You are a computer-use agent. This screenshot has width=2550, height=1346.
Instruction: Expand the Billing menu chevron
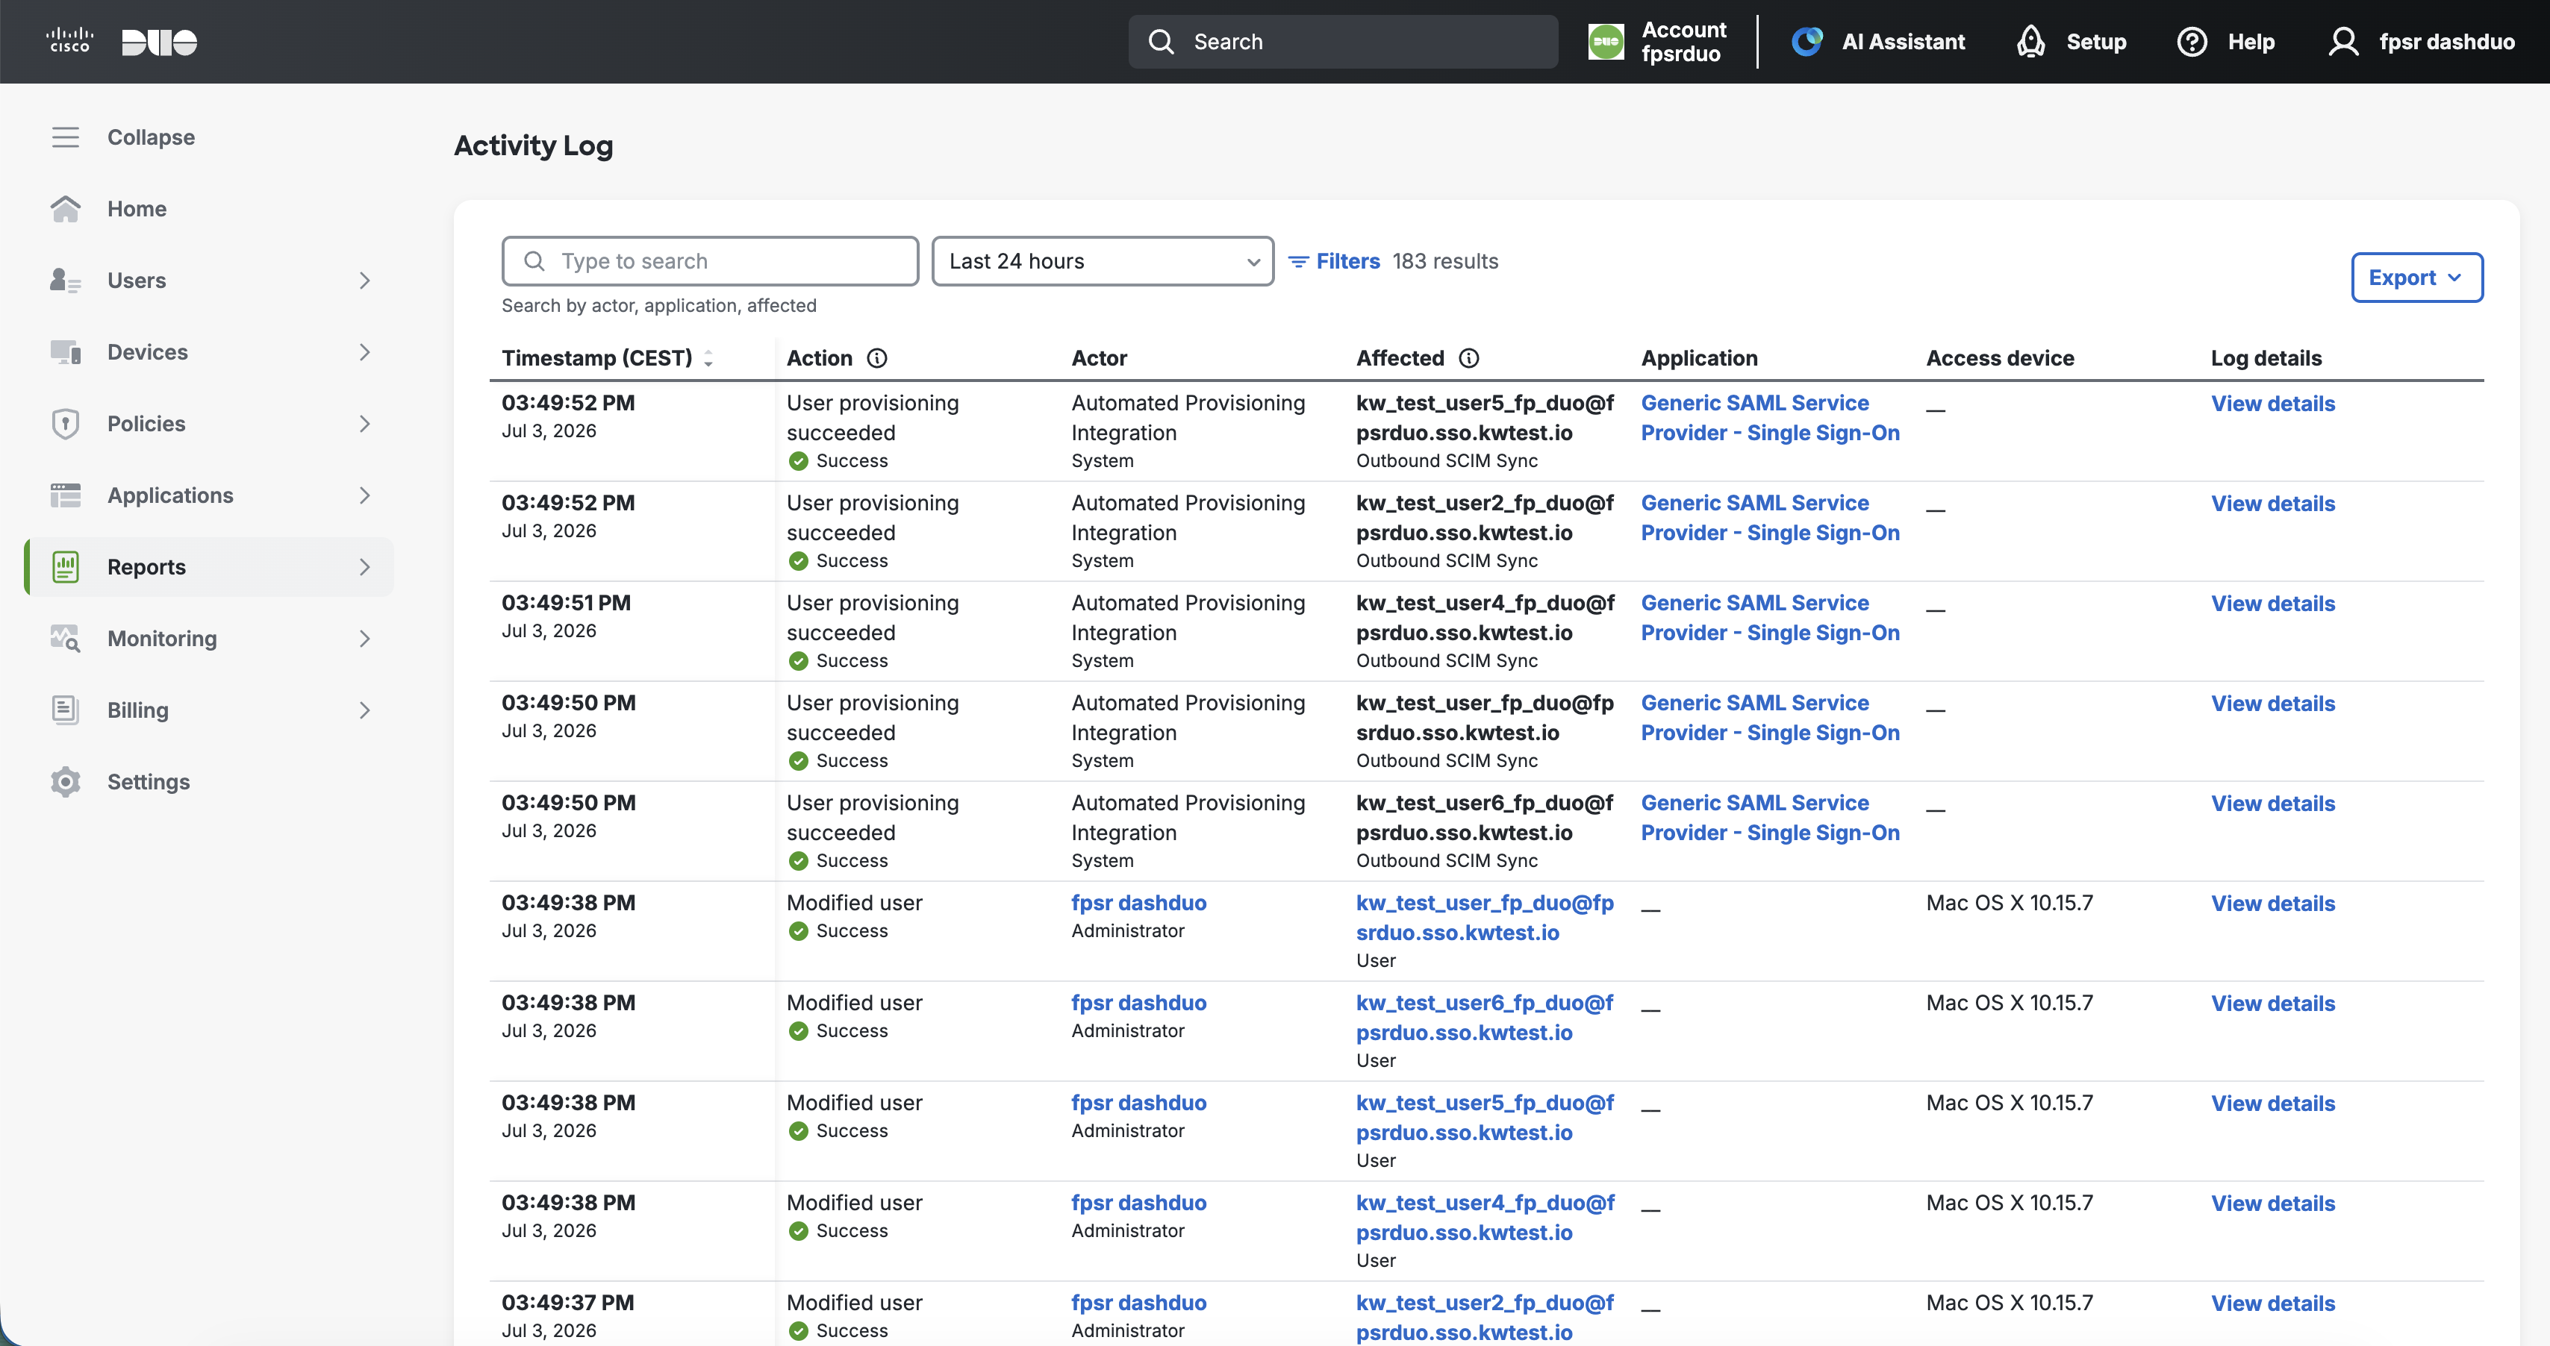[x=364, y=710]
